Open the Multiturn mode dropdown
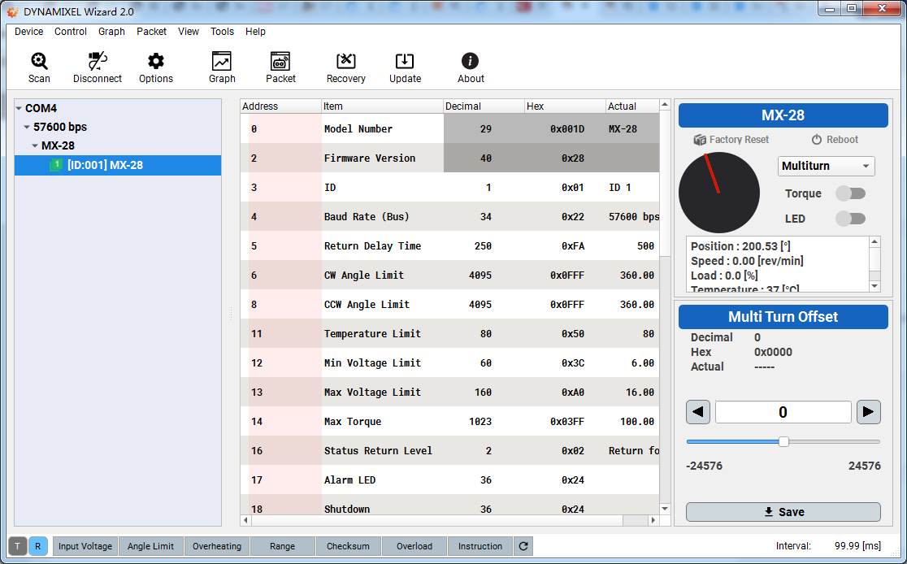The image size is (907, 564). (826, 167)
